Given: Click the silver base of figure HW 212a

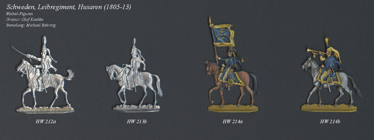Looking at the screenshot, I should click(x=45, y=110).
